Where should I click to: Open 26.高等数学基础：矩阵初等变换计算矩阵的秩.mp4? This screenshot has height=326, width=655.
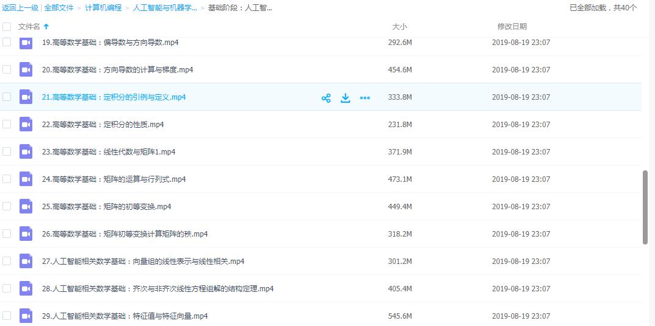coord(125,234)
